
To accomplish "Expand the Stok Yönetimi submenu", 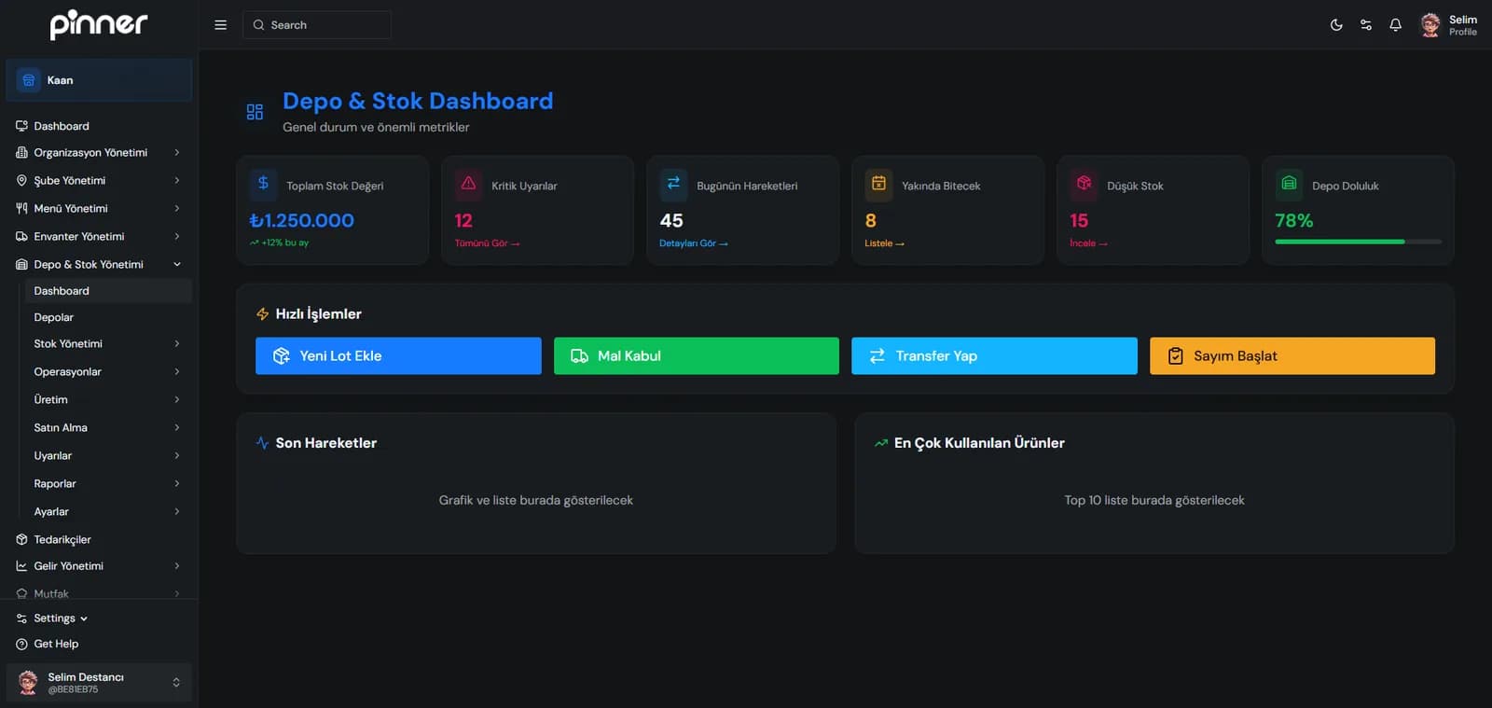I will click(x=176, y=344).
